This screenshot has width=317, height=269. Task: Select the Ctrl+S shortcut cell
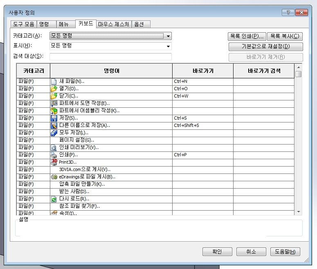(203, 118)
